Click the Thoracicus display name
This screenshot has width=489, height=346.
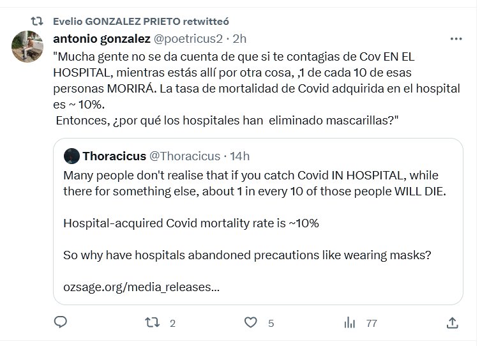[114, 156]
